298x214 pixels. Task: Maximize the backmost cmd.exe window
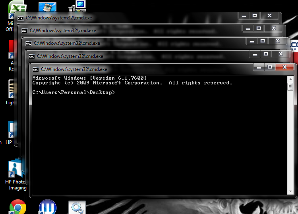coord(255,15)
